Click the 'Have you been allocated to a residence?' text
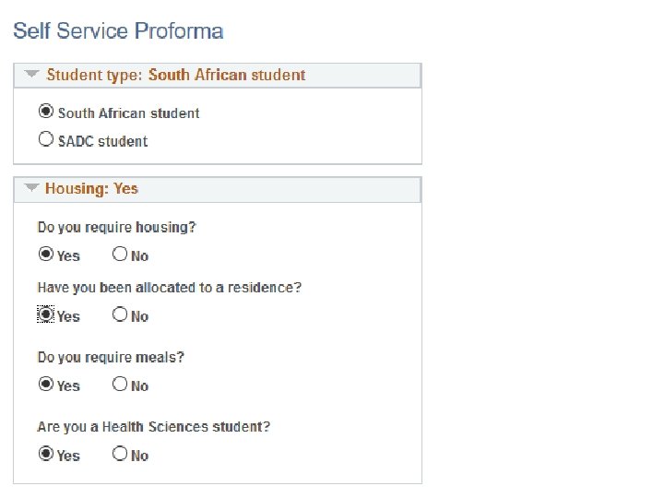Image resolution: width=664 pixels, height=498 pixels. coord(169,288)
